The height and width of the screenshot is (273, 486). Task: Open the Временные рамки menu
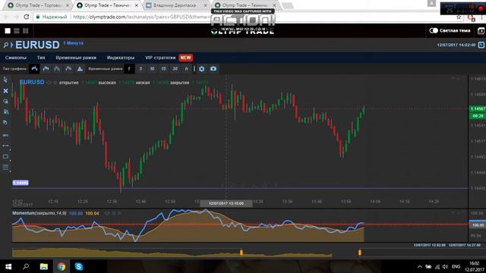[x=76, y=58]
